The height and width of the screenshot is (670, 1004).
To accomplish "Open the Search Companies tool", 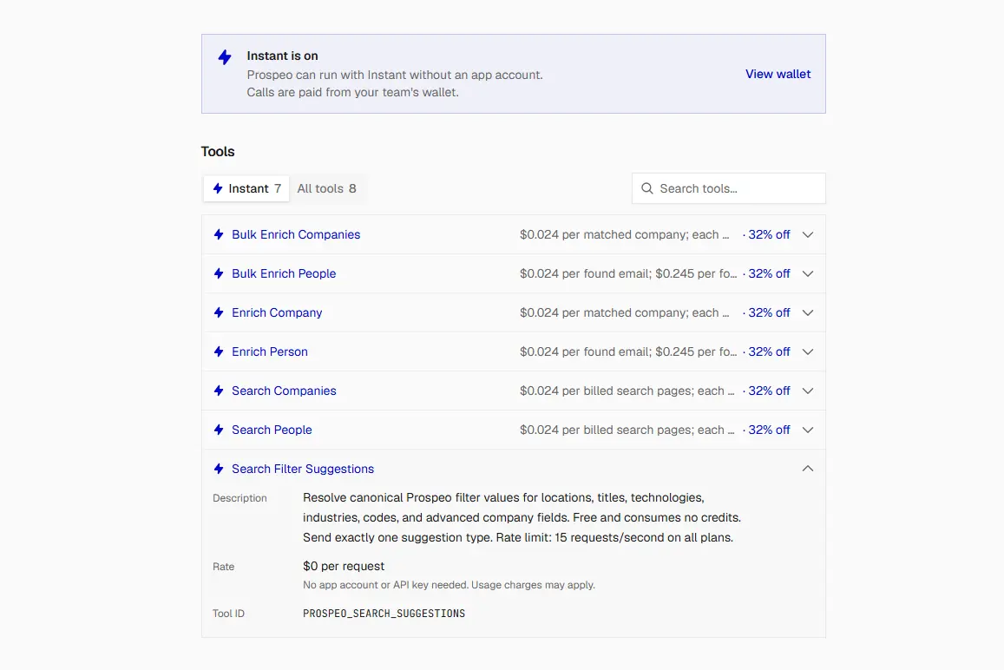I will (284, 391).
